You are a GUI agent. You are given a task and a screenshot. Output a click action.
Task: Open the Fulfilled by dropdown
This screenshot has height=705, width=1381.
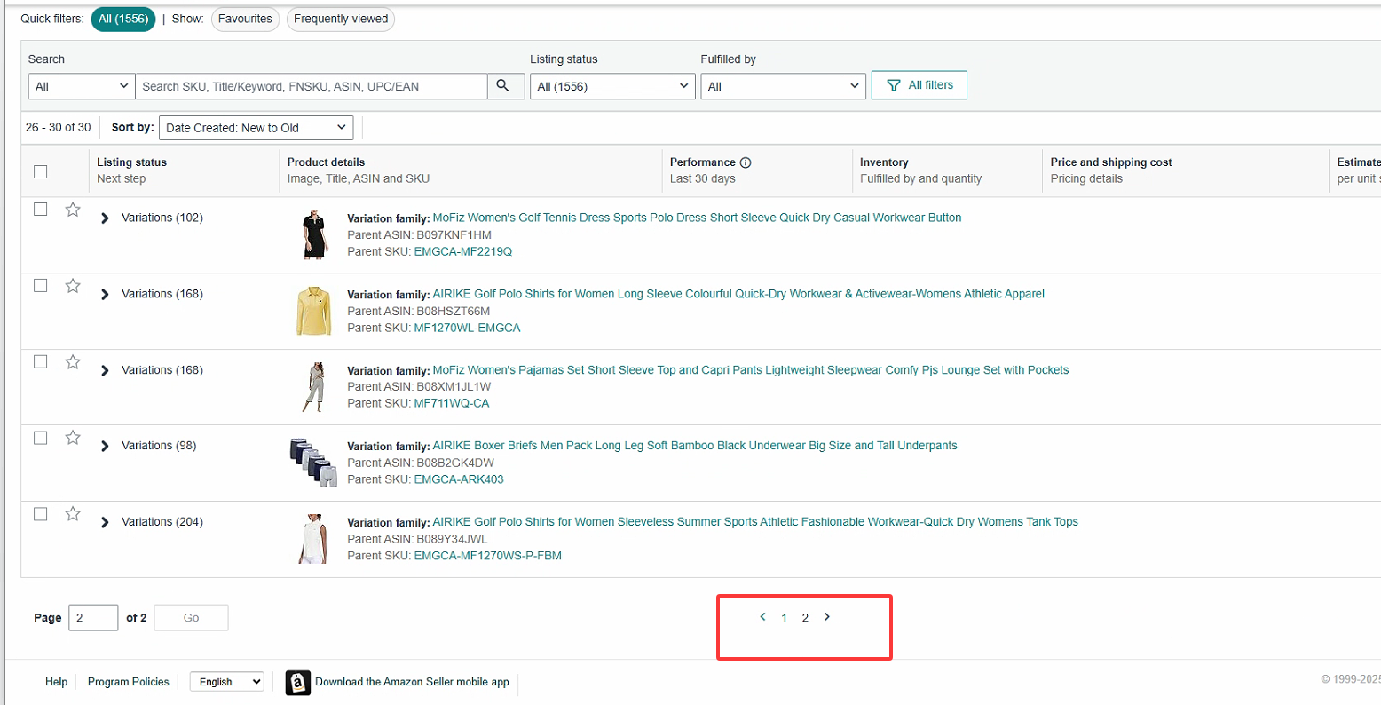(783, 86)
